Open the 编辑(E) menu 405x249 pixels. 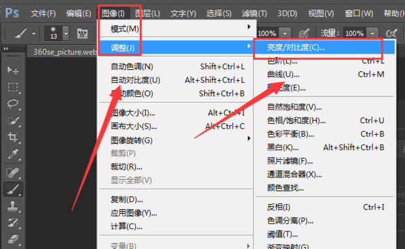coord(78,13)
